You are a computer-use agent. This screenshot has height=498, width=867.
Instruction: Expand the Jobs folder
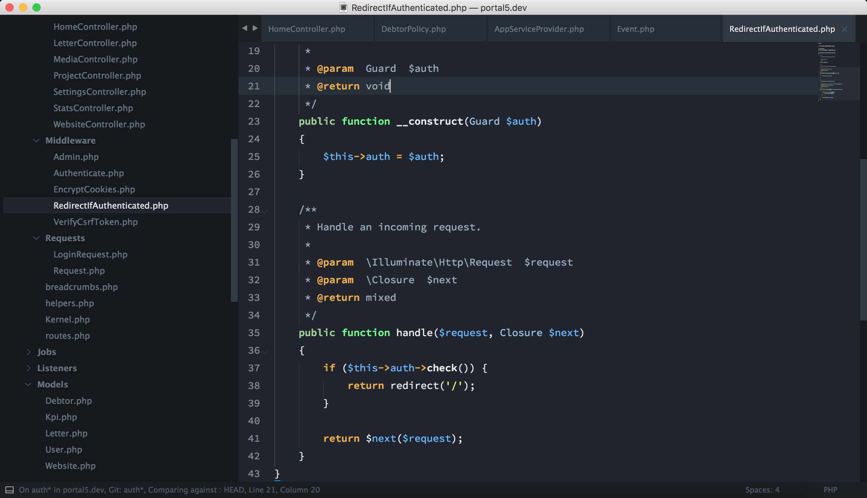pos(28,352)
